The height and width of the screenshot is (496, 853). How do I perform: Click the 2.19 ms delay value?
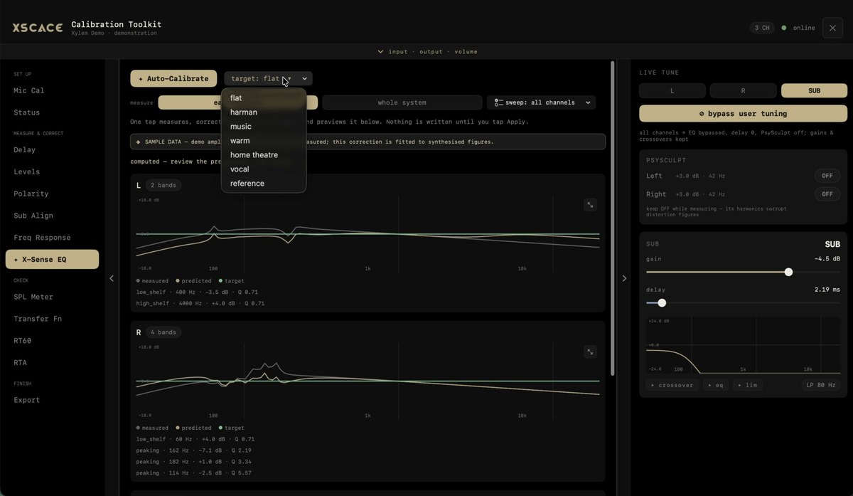pyautogui.click(x=827, y=290)
